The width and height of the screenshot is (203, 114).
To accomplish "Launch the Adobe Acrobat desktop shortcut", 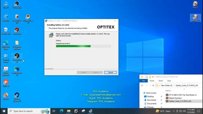I will [6, 71].
